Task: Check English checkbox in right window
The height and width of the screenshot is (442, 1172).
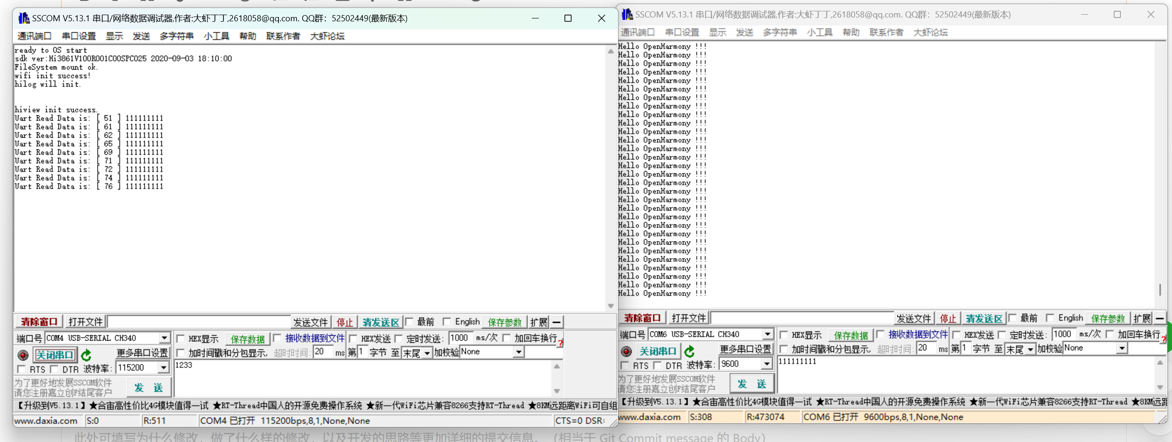Action: [1050, 318]
